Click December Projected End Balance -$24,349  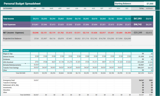[127, 39]
